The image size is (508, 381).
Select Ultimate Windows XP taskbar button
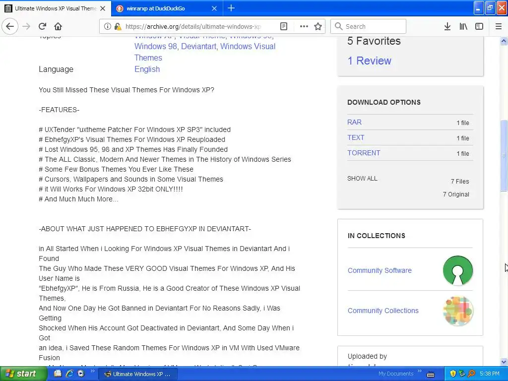point(137,374)
